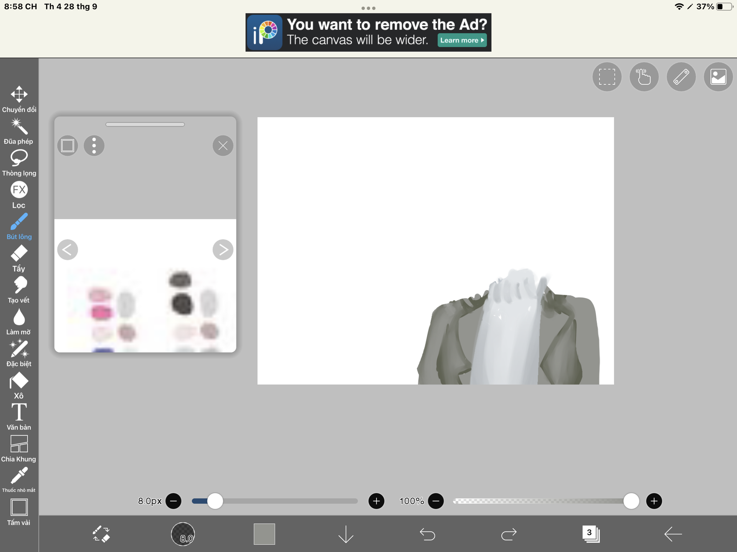Undo the last stroke
The width and height of the screenshot is (737, 552).
[427, 534]
